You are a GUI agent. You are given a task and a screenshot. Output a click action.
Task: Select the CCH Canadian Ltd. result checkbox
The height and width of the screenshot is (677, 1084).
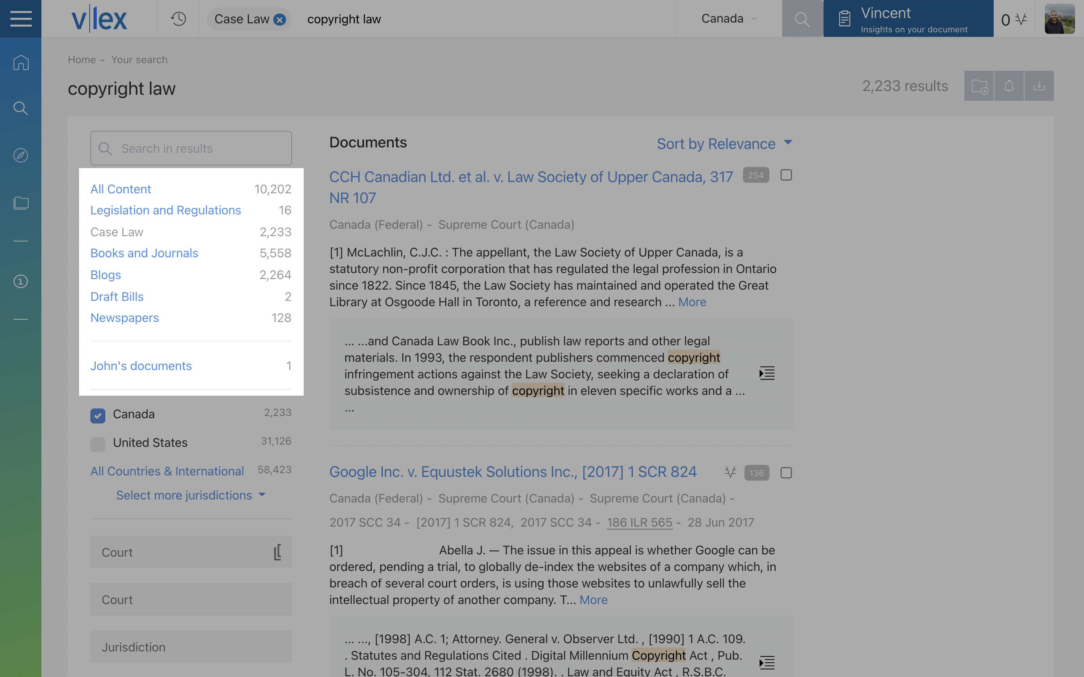(x=786, y=175)
